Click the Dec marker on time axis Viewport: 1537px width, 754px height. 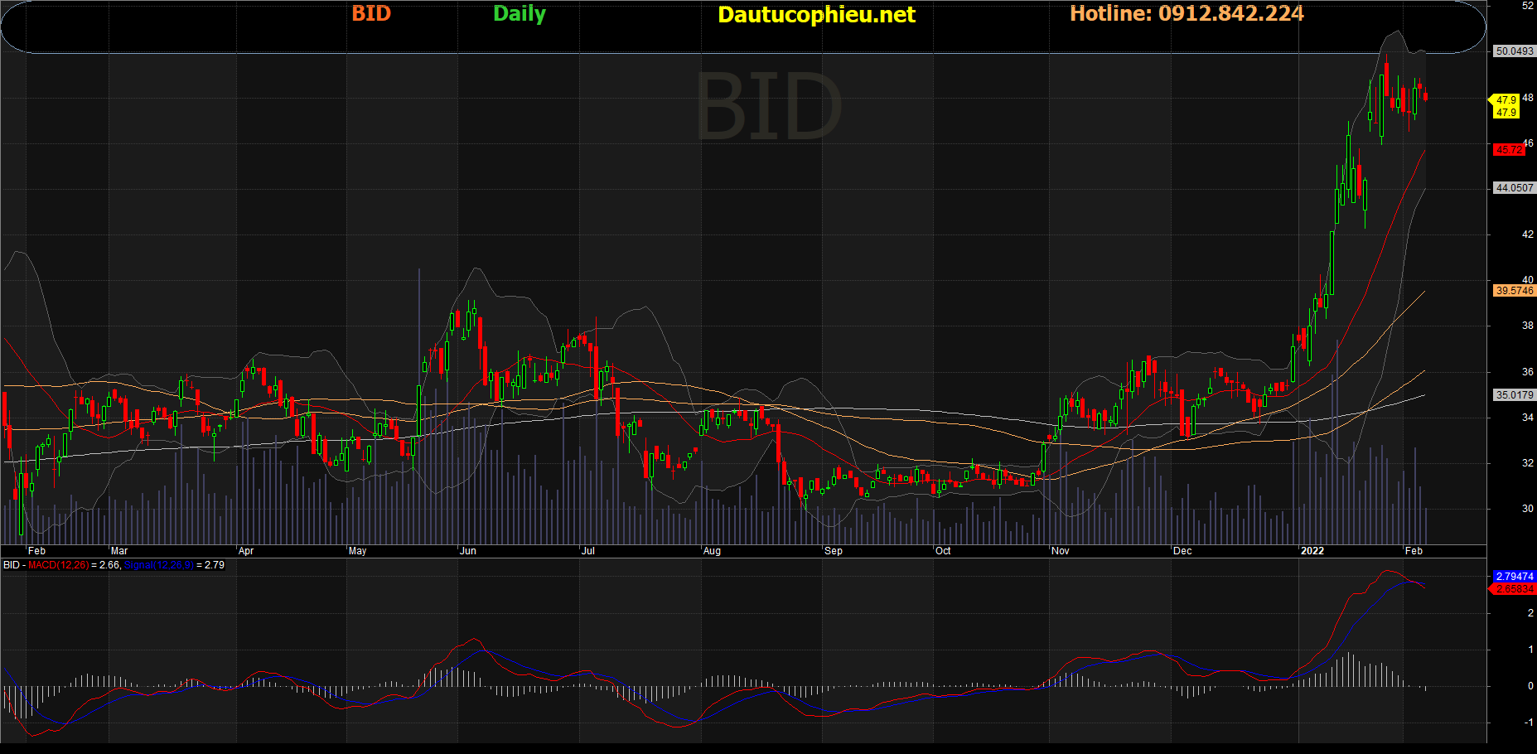pyautogui.click(x=1182, y=551)
